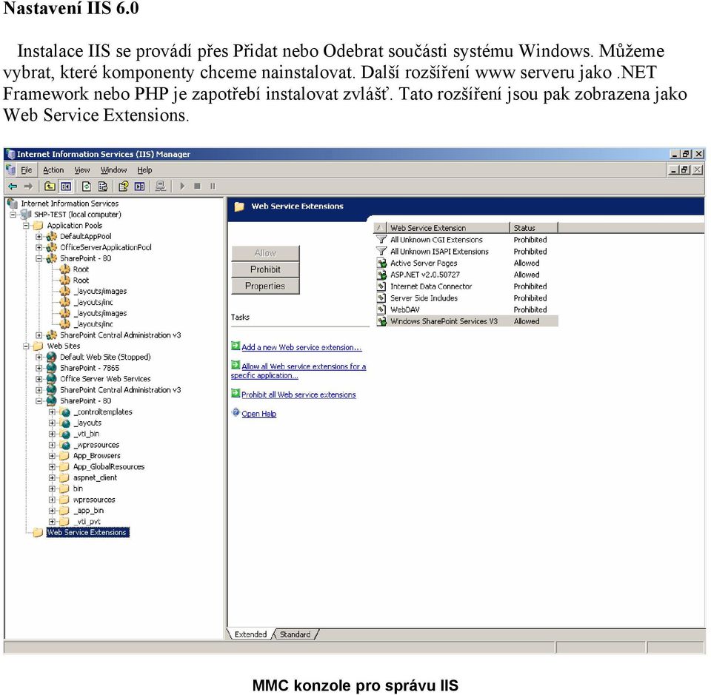Select Internet Data Connector extension row

pos(467,286)
